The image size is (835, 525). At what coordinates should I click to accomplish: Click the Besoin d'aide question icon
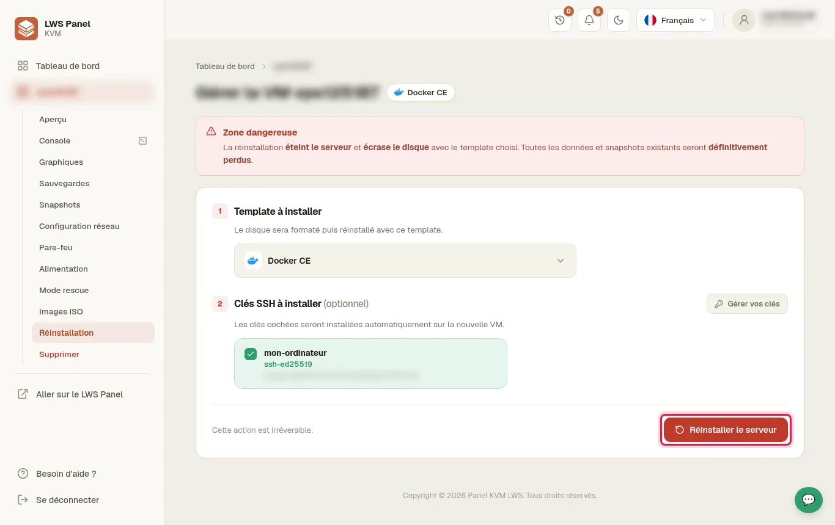click(x=23, y=474)
